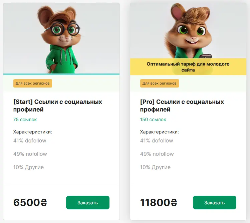Click '10% Другие' in the Start card
Image resolution: width=250 pixels, height=223 pixels.
click(28, 167)
